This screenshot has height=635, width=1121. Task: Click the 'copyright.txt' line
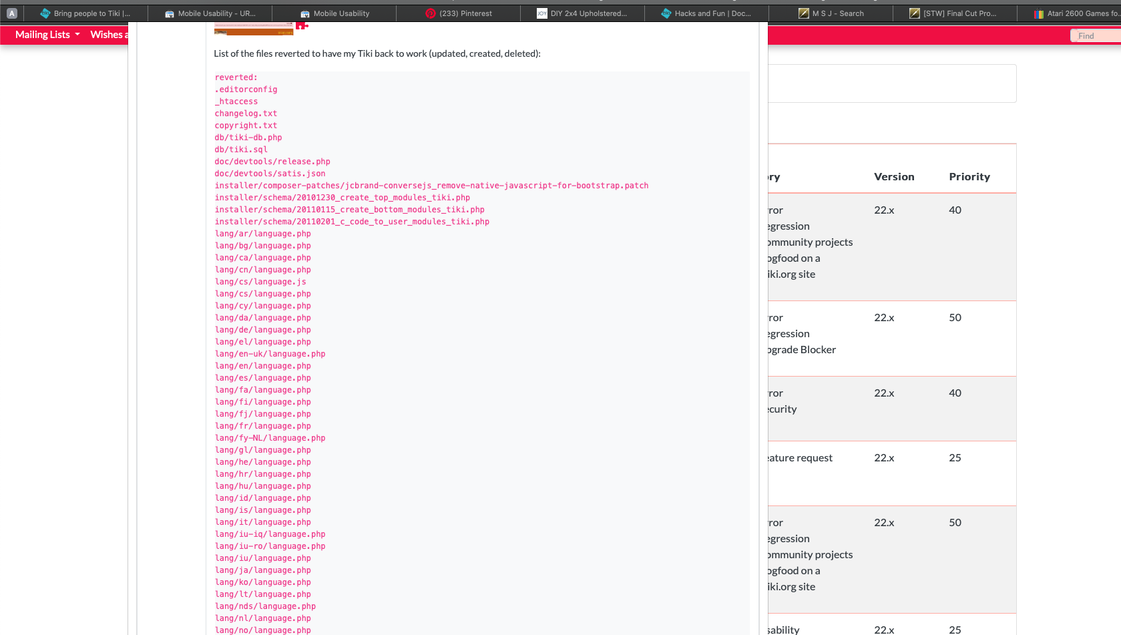pos(246,126)
